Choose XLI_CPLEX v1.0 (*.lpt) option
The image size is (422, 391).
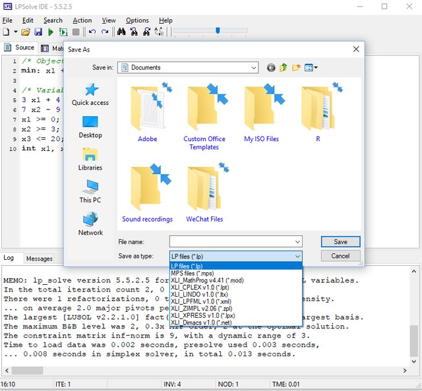tap(236, 287)
